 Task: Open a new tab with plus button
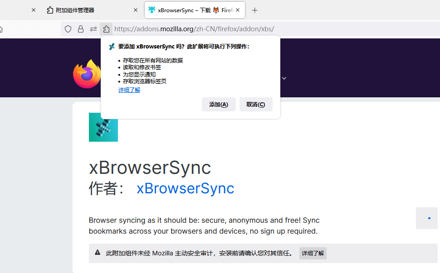tap(255, 10)
